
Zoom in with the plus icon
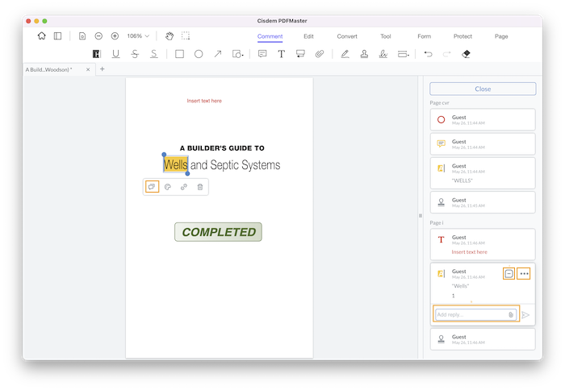pyautogui.click(x=115, y=36)
